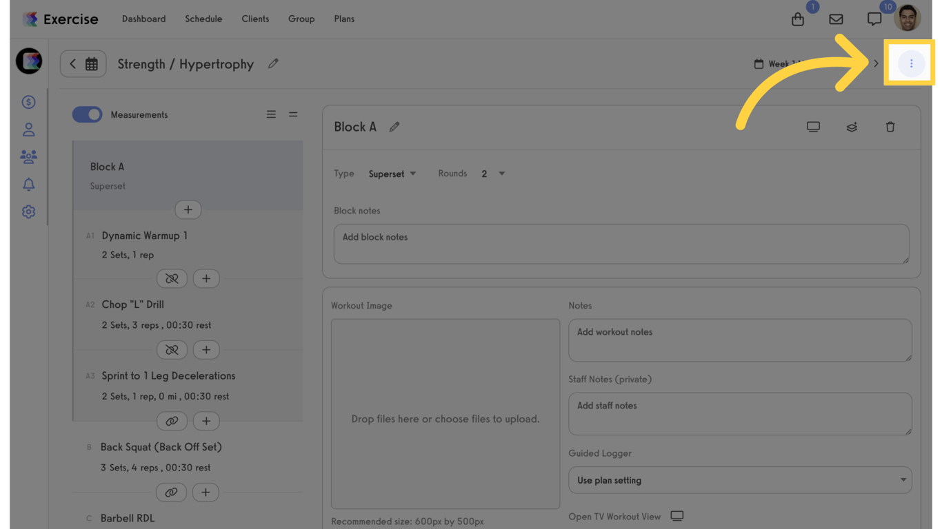Go to the Group menu
The height and width of the screenshot is (529, 942).
pyautogui.click(x=301, y=19)
